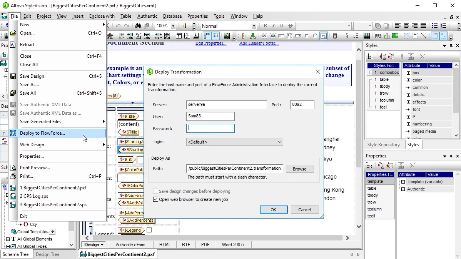The height and width of the screenshot is (259, 461).
Task: Click the Add Header/Footer link
Action: click(259, 43)
